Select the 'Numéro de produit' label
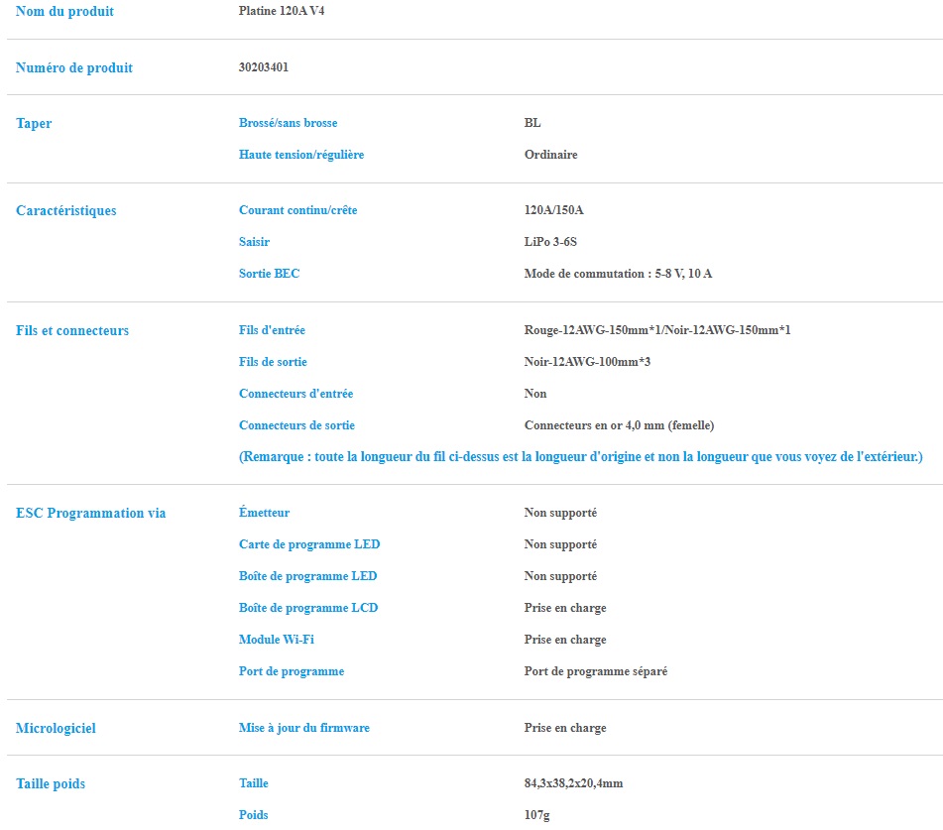Image resolution: width=943 pixels, height=830 pixels. pyautogui.click(x=74, y=67)
